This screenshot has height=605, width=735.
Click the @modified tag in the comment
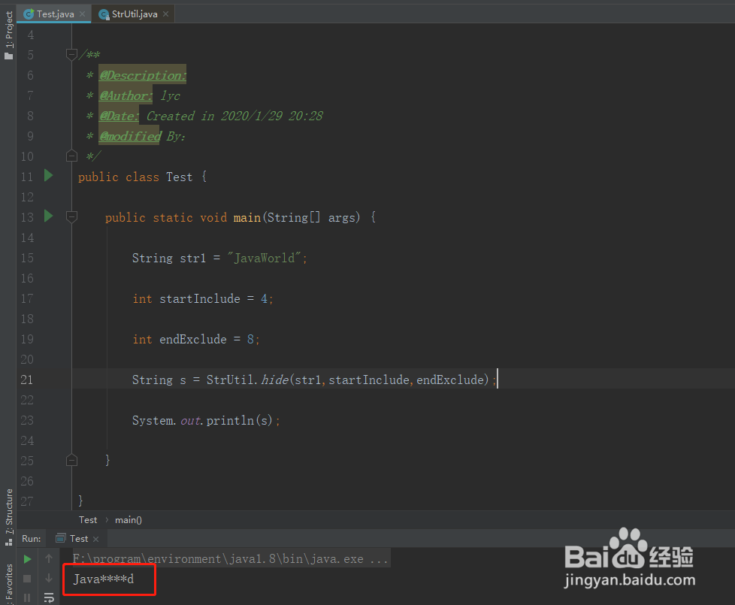pyautogui.click(x=130, y=136)
